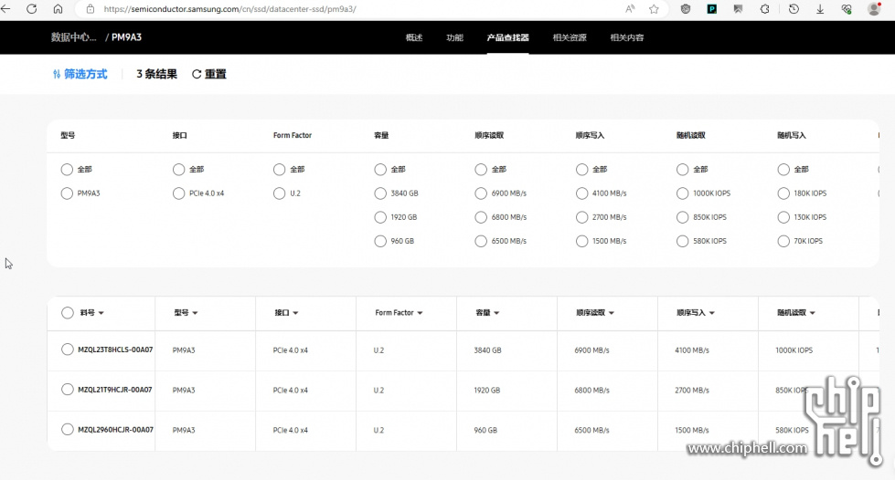Select 全部 radio under 型号
The image size is (895, 480).
point(67,170)
